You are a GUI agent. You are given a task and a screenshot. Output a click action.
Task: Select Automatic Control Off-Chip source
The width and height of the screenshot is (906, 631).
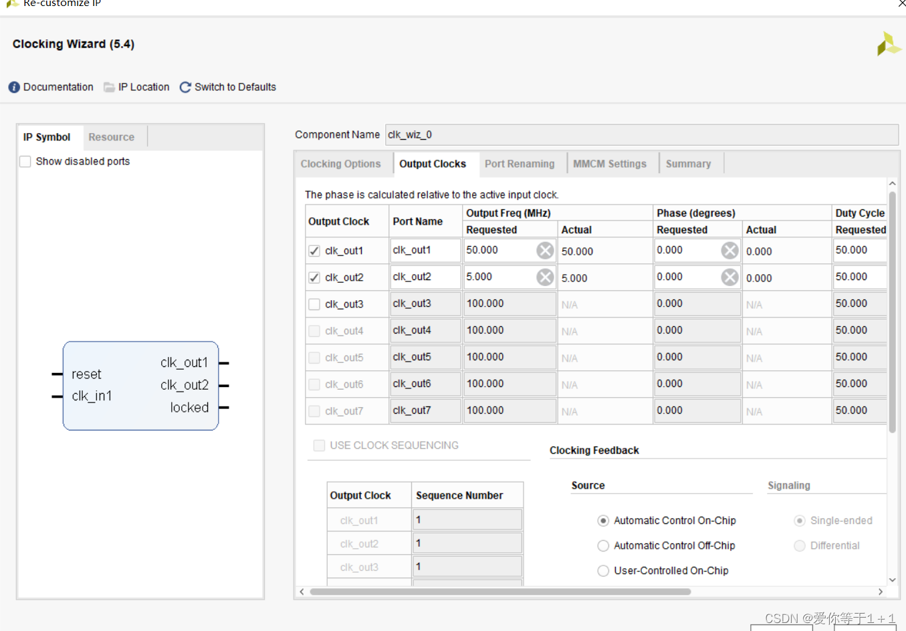click(x=603, y=546)
